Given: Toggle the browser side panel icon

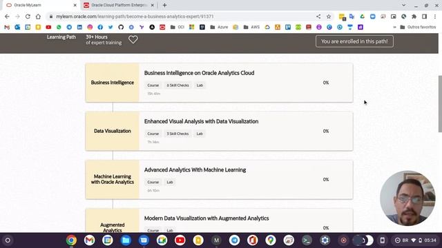Looking at the screenshot, I should tap(425, 17).
